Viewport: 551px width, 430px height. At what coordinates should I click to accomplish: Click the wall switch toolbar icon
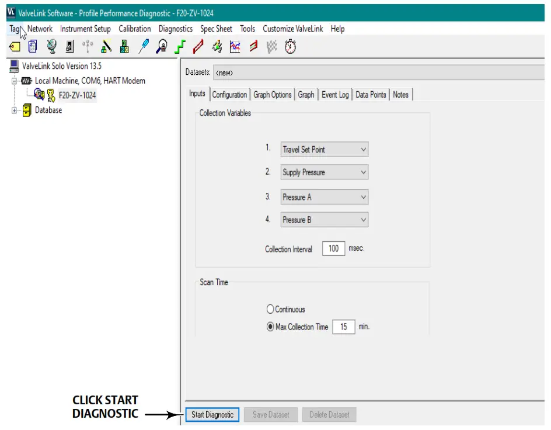click(x=69, y=46)
